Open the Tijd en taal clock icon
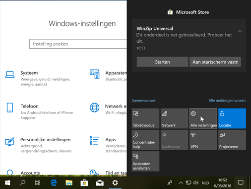 click(94, 173)
